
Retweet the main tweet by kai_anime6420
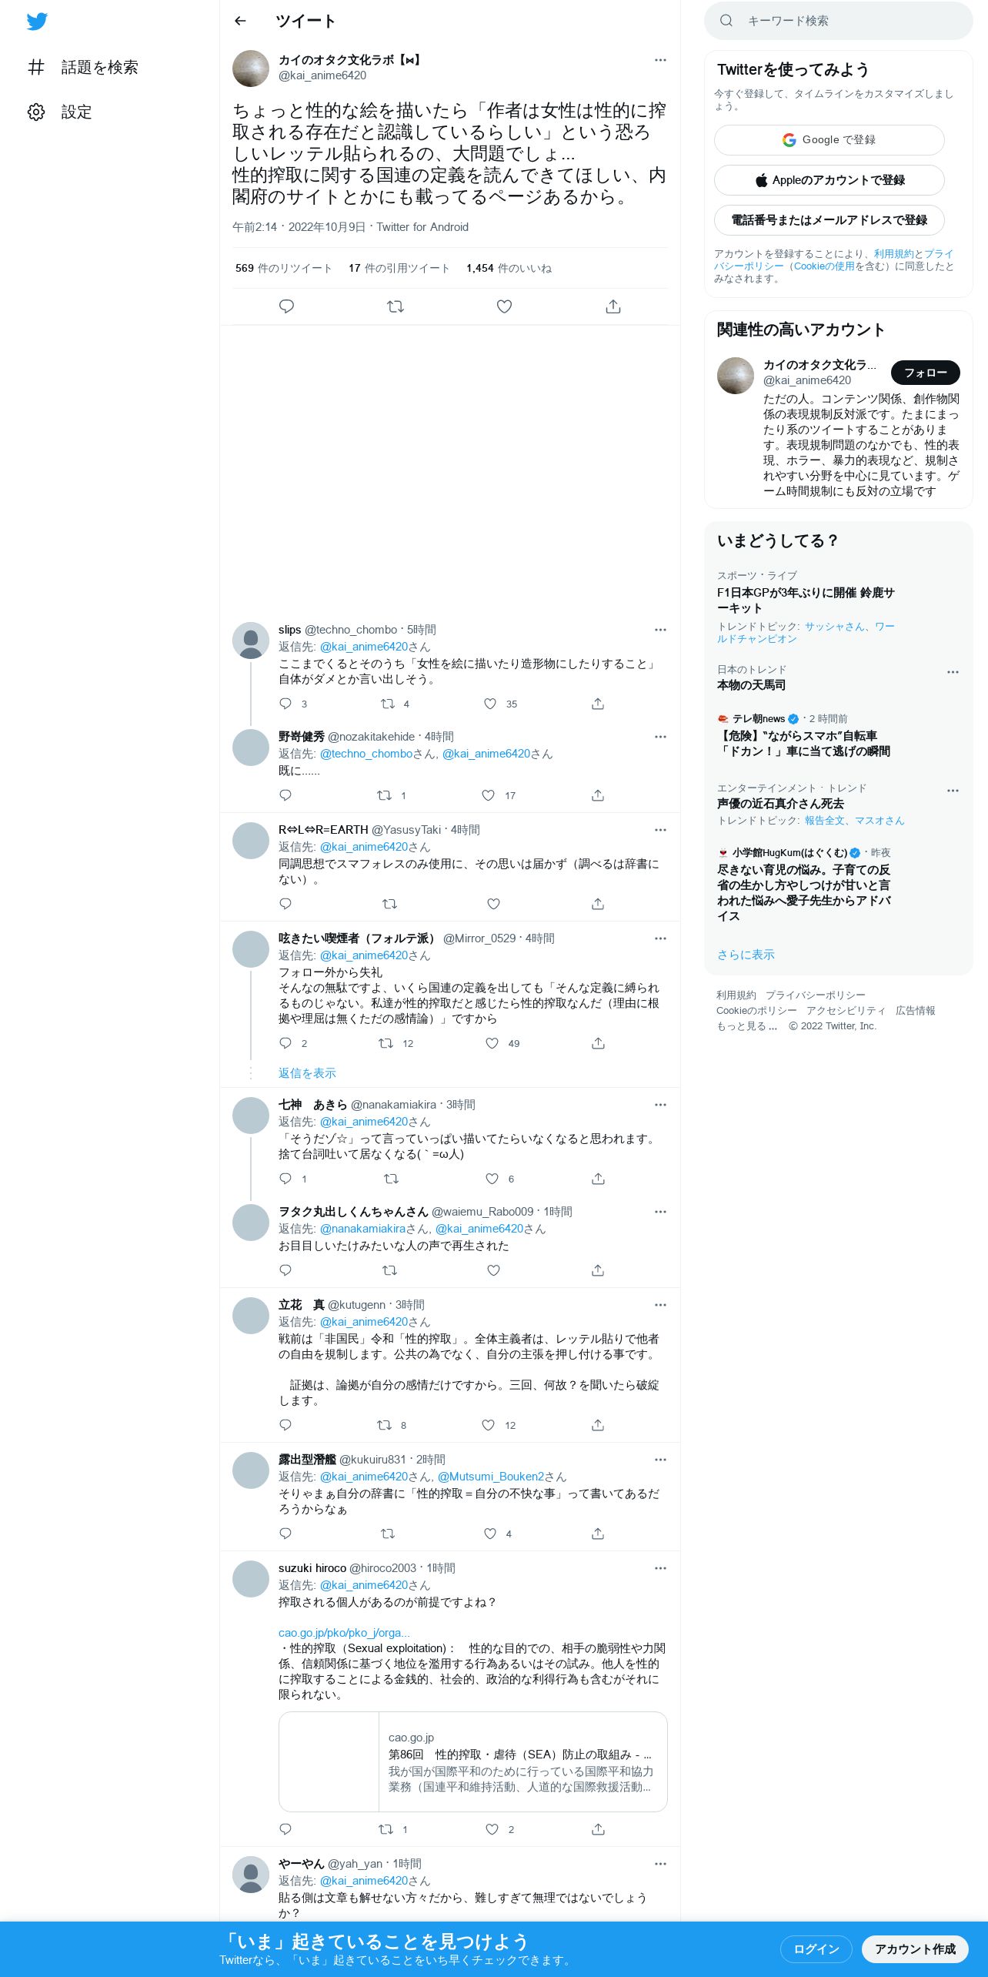click(395, 306)
